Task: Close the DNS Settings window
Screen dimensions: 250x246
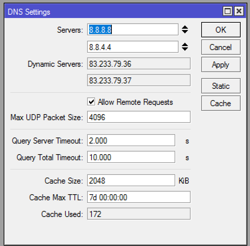Action: (239, 11)
